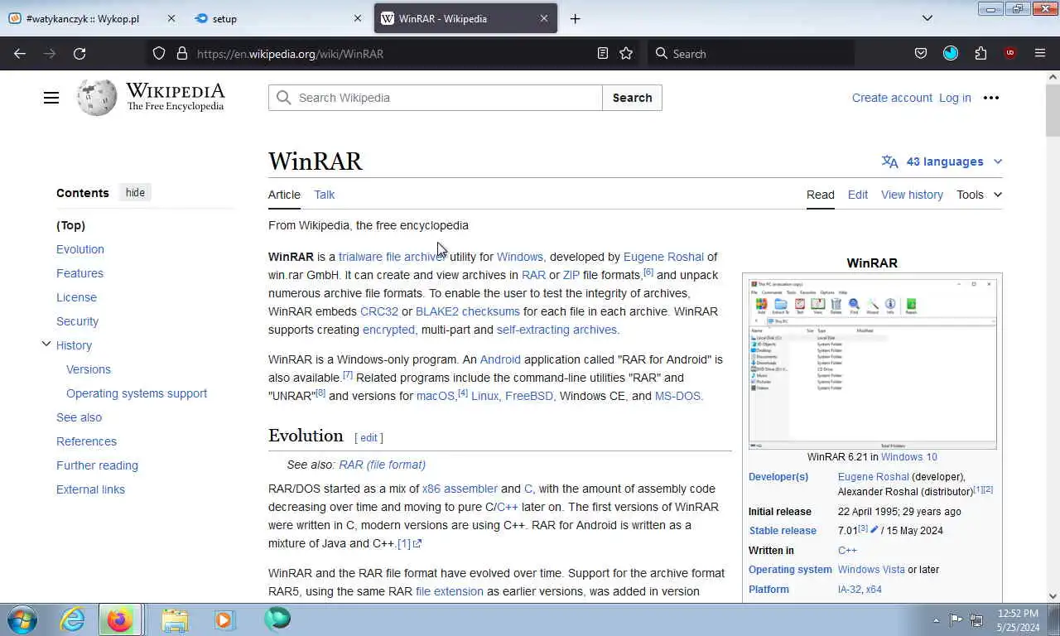This screenshot has width=1060, height=636.
Task: Open a new browser tab with plus
Action: click(575, 18)
